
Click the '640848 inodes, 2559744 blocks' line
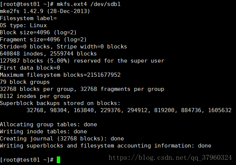pyautogui.click(x=48, y=54)
